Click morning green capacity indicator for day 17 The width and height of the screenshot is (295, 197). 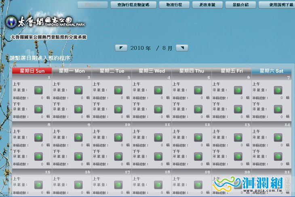tap(118, 185)
